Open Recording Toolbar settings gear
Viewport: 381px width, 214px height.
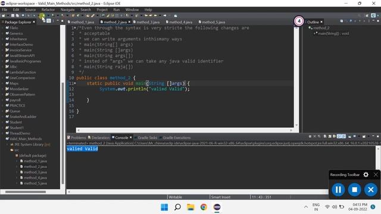click(366, 175)
